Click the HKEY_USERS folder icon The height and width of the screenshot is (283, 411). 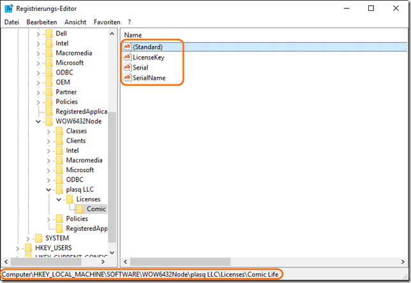click(x=29, y=248)
